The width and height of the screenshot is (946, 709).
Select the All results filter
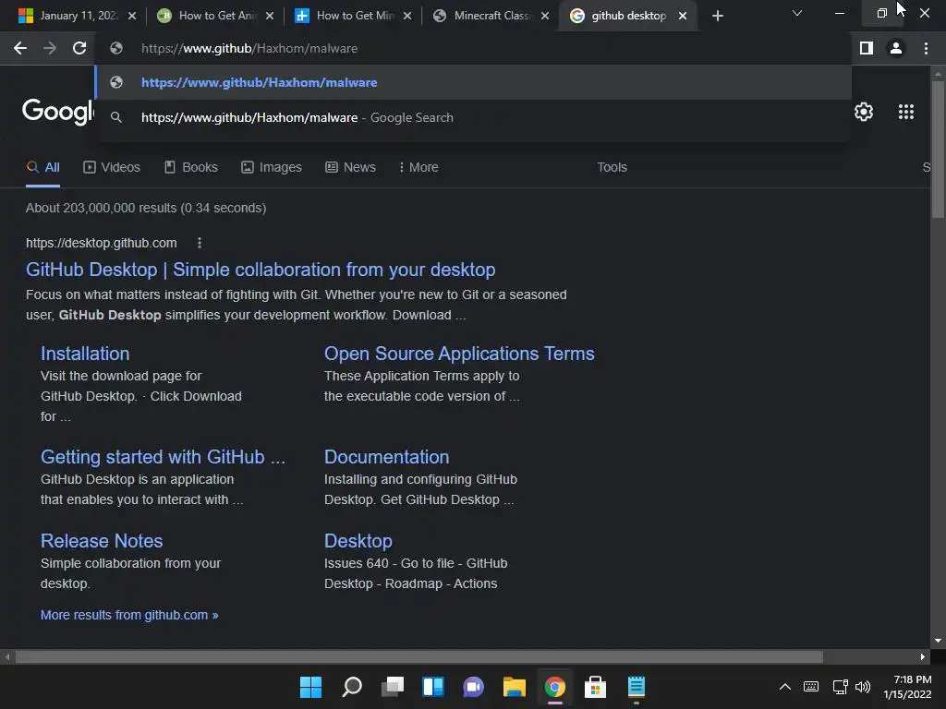click(42, 168)
